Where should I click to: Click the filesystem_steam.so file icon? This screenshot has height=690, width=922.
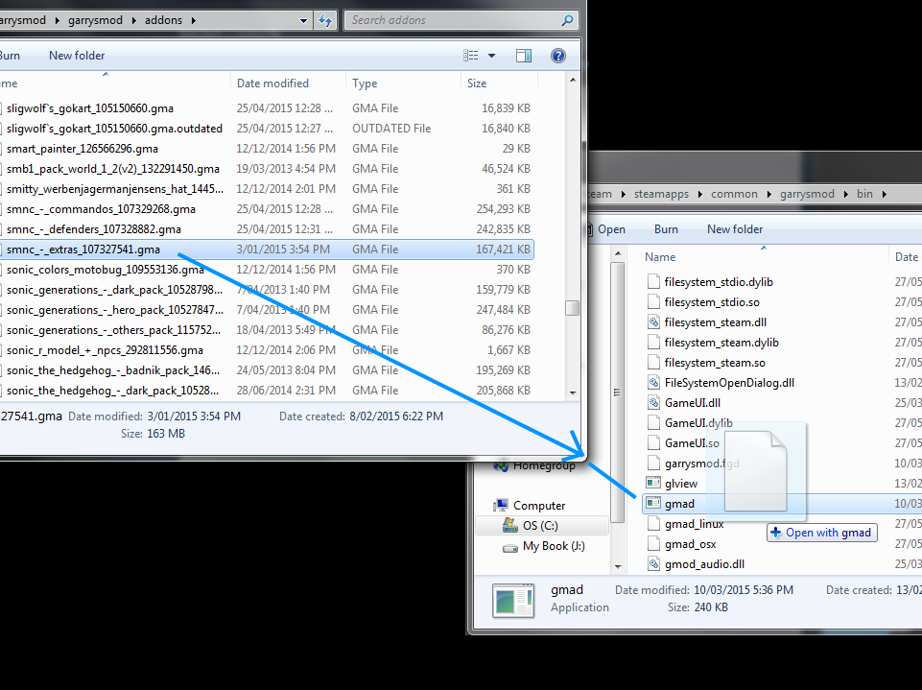[x=653, y=363]
